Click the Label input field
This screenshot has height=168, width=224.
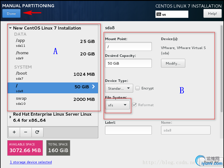coord(128,130)
